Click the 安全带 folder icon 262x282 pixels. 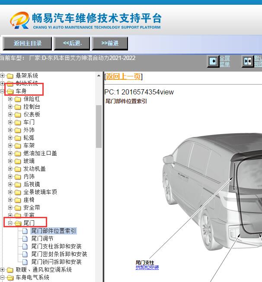pyautogui.click(x=18, y=208)
